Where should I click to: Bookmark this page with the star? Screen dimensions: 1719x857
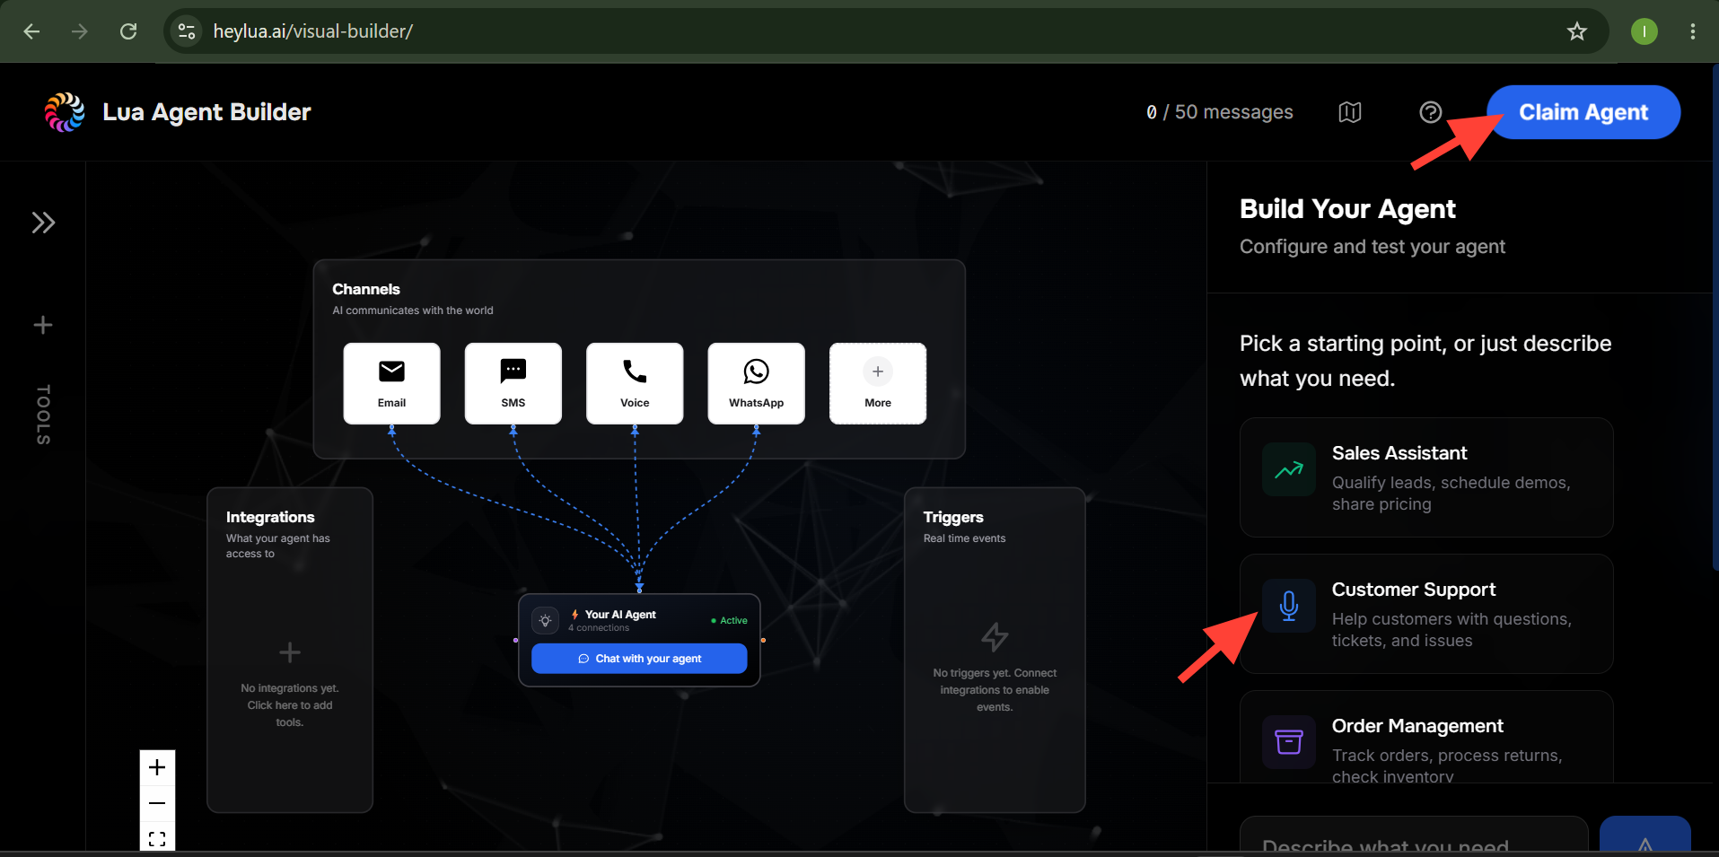coord(1576,31)
